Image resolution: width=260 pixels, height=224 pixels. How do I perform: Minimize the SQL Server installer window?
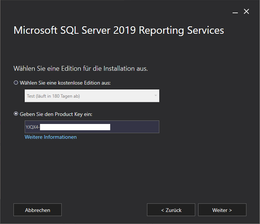tap(235, 12)
